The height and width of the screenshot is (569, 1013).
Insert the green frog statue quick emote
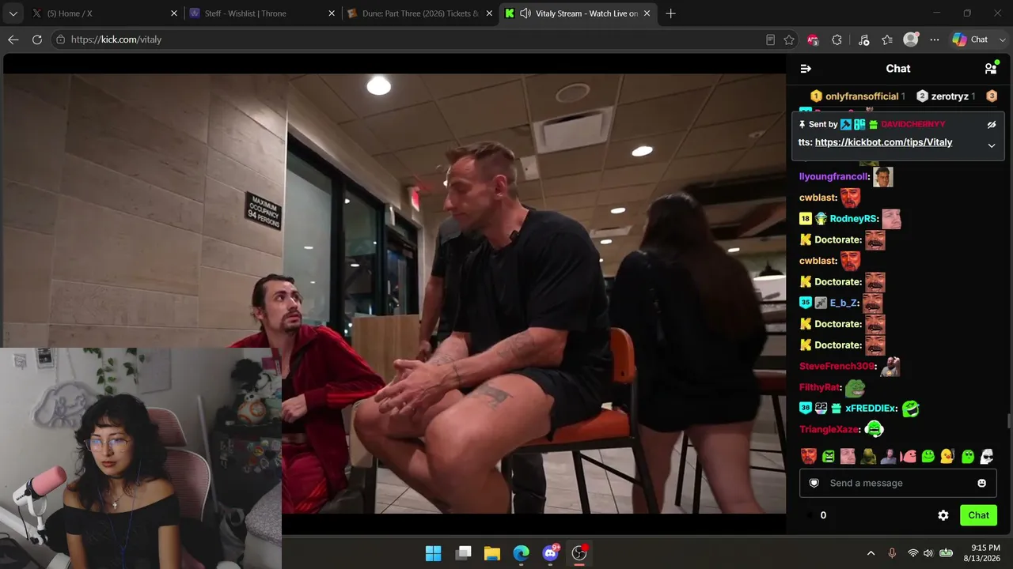(x=868, y=456)
